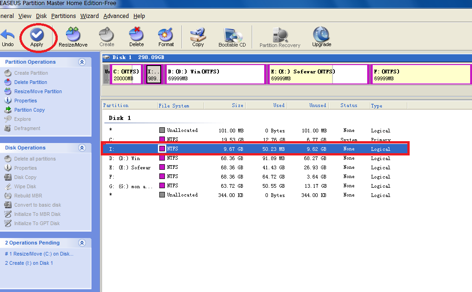Viewport: 472px width, 292px height.
Task: Click the Upgrade toolbar icon
Action: 321,37
